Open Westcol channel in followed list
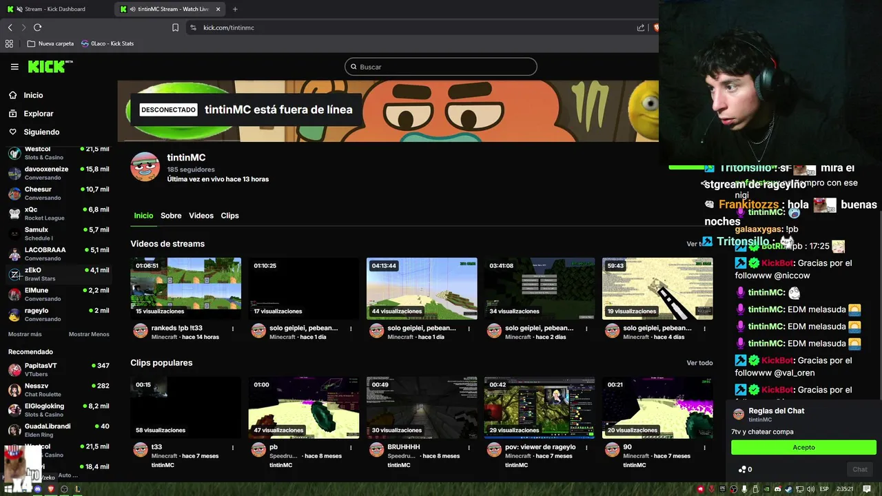The image size is (882, 496). tap(58, 153)
